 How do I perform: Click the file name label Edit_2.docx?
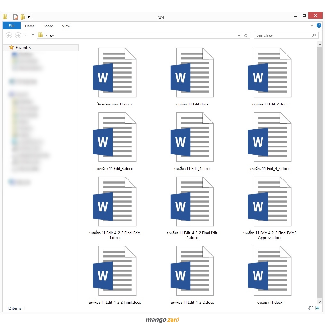tap(270, 104)
